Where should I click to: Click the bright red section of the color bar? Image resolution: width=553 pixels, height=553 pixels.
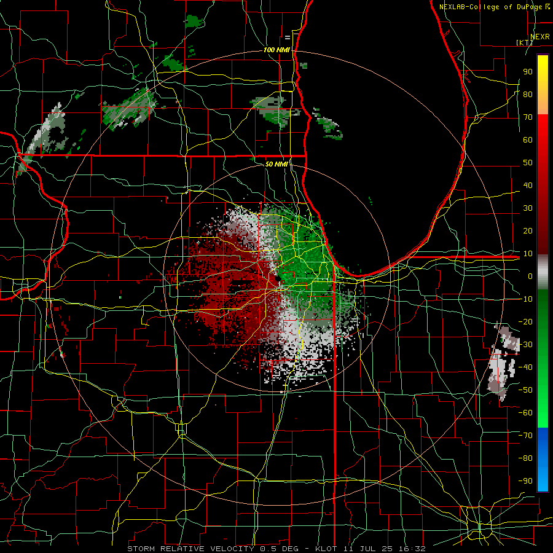click(x=543, y=141)
